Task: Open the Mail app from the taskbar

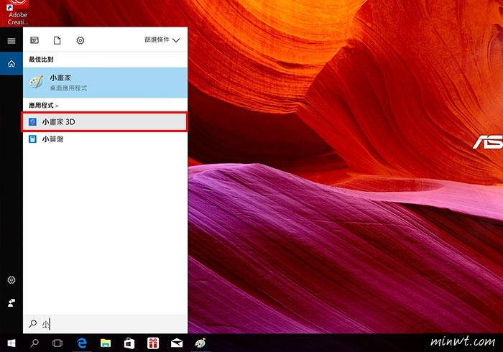Action: pos(176,343)
